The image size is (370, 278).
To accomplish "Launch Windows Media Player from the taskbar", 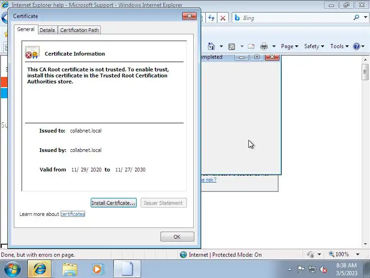I will click(x=98, y=269).
